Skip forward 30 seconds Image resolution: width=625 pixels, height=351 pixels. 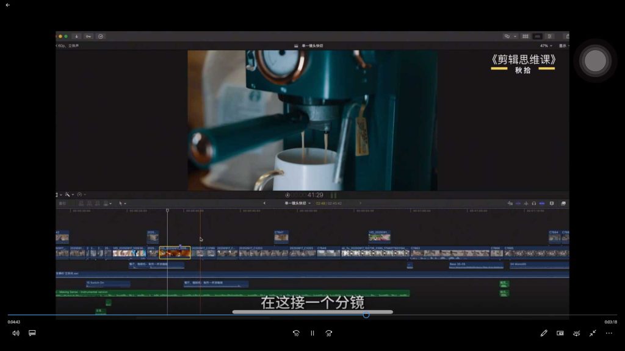[x=329, y=333]
